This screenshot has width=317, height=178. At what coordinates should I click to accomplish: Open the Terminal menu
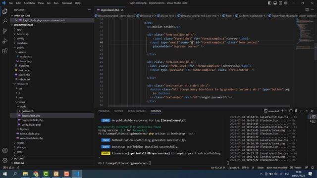pos(66,3)
